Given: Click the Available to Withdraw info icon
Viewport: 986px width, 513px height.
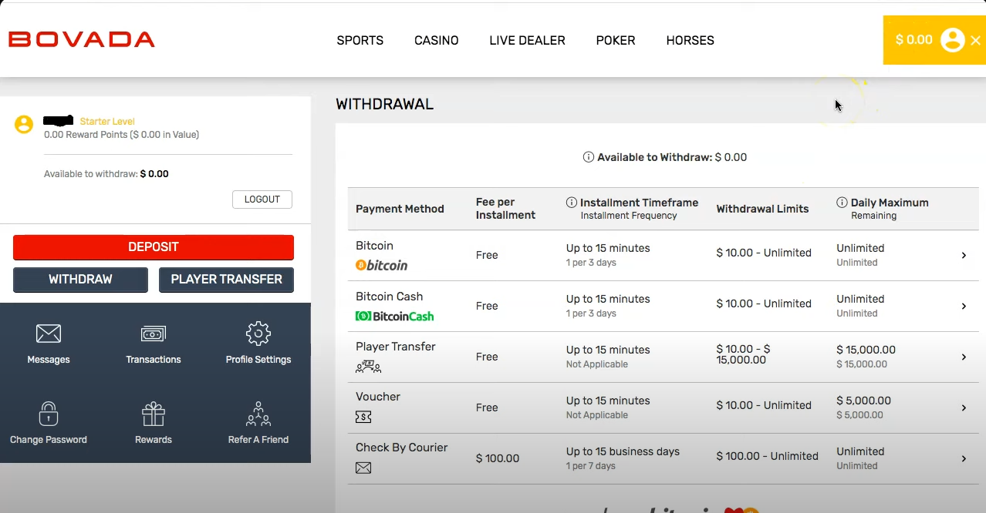Looking at the screenshot, I should tap(589, 157).
